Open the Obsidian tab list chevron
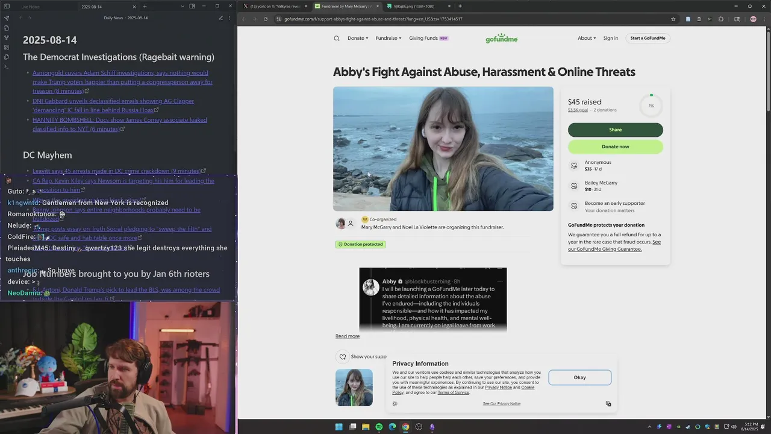The image size is (771, 434). tap(183, 7)
